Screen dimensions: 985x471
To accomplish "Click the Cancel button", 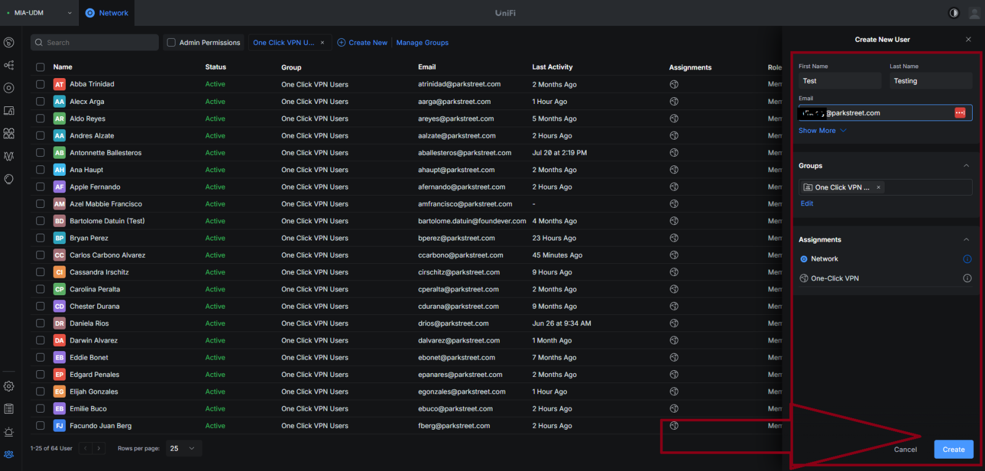I will click(905, 449).
